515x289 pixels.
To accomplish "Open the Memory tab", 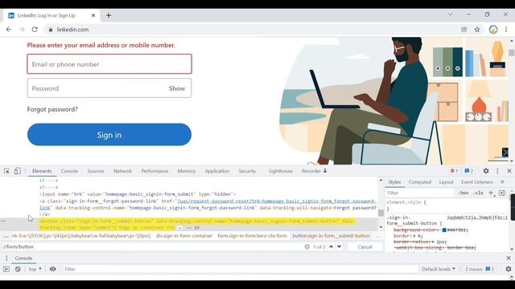I will pos(186,171).
